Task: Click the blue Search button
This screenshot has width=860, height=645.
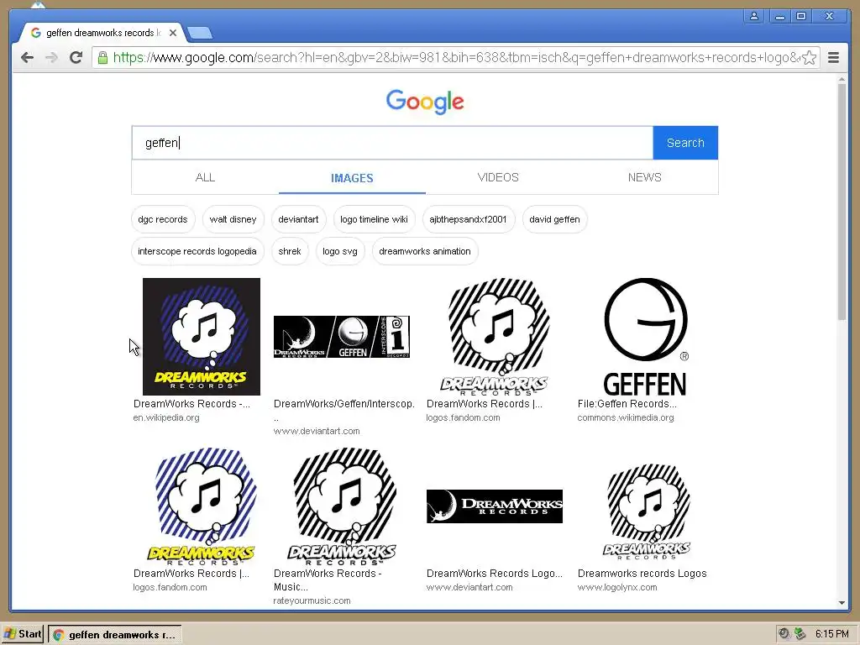Action: coord(685,143)
